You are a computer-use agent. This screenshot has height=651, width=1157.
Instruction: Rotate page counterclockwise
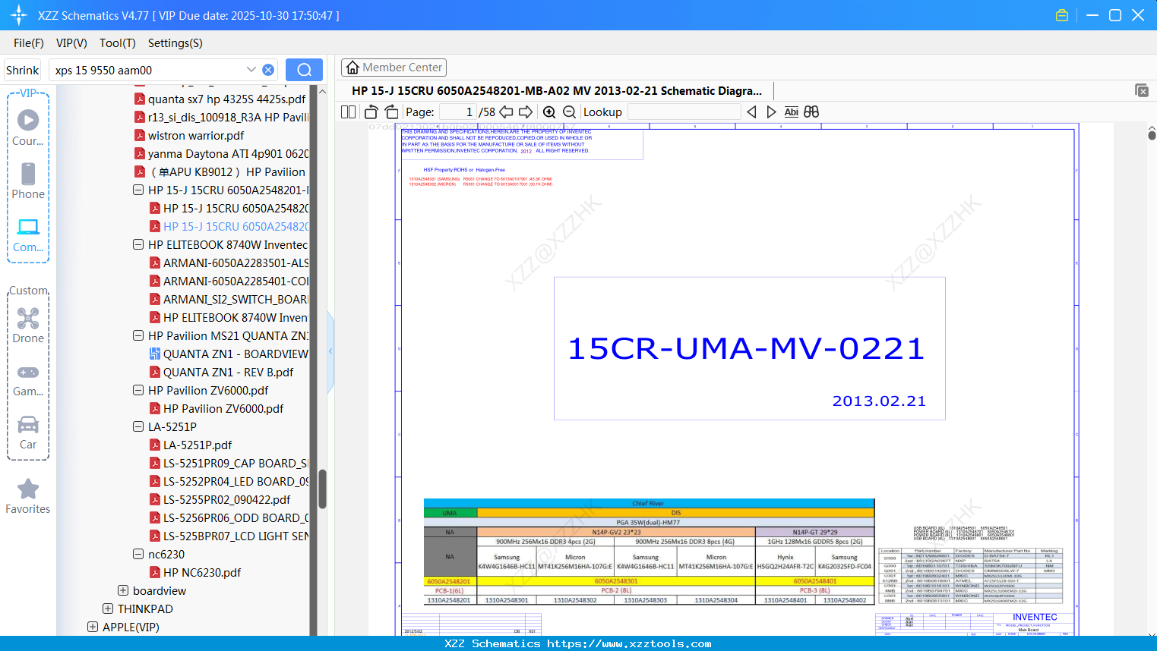pos(371,112)
